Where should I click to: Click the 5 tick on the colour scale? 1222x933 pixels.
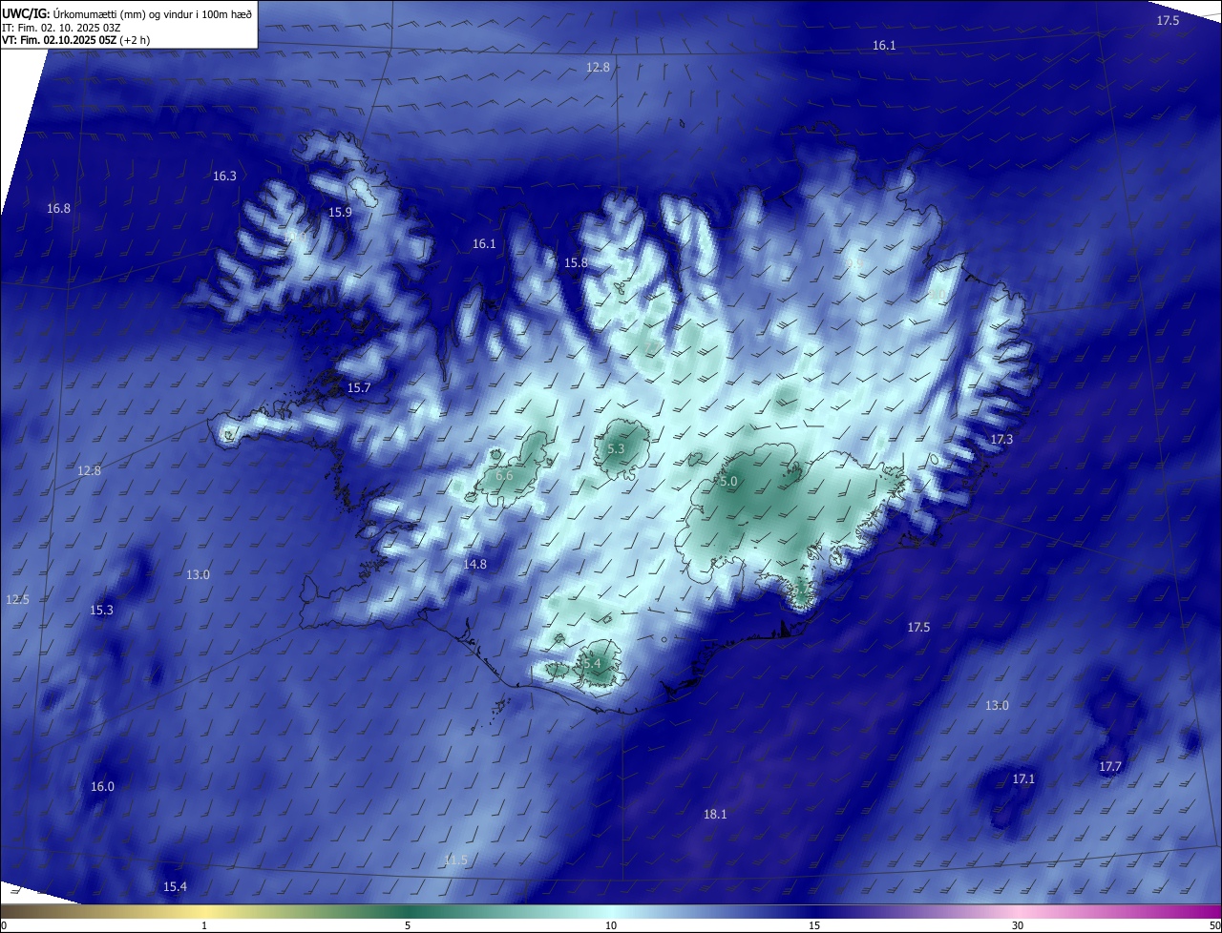pos(408,925)
